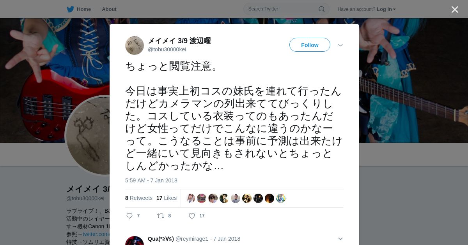Click the reply speech bubble icon
Image resolution: width=468 pixels, height=245 pixels.
click(x=129, y=216)
